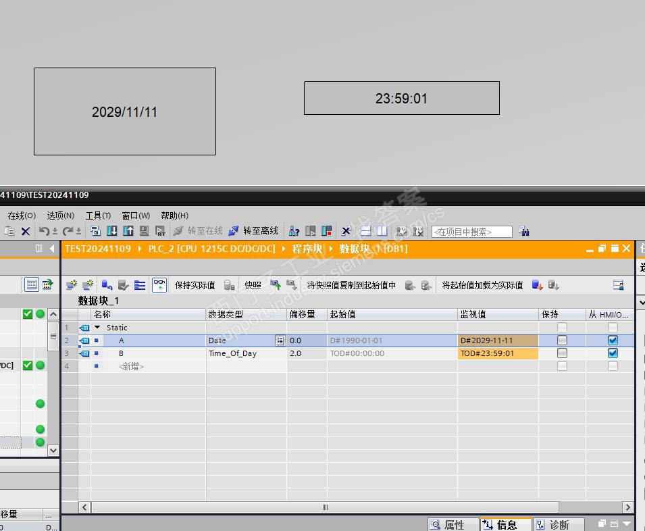Open the 选项(N) menu

[x=61, y=216]
